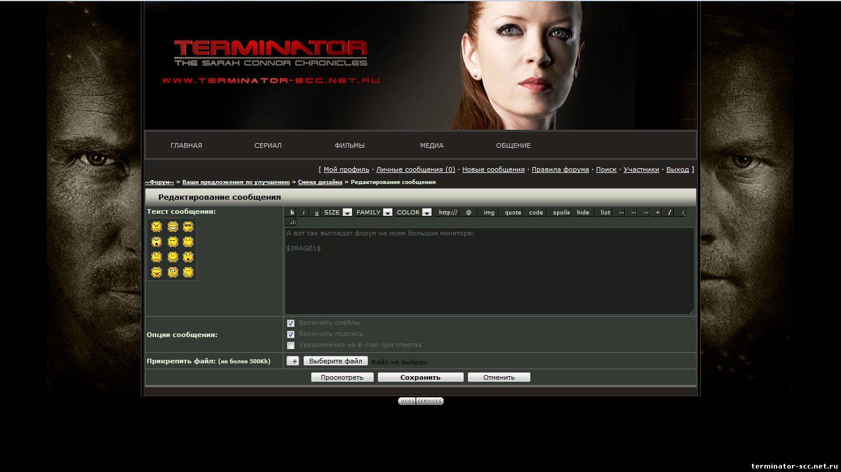
Task: Enable "Уведомления на e-mail при ответах" checkbox
Action: click(290, 345)
